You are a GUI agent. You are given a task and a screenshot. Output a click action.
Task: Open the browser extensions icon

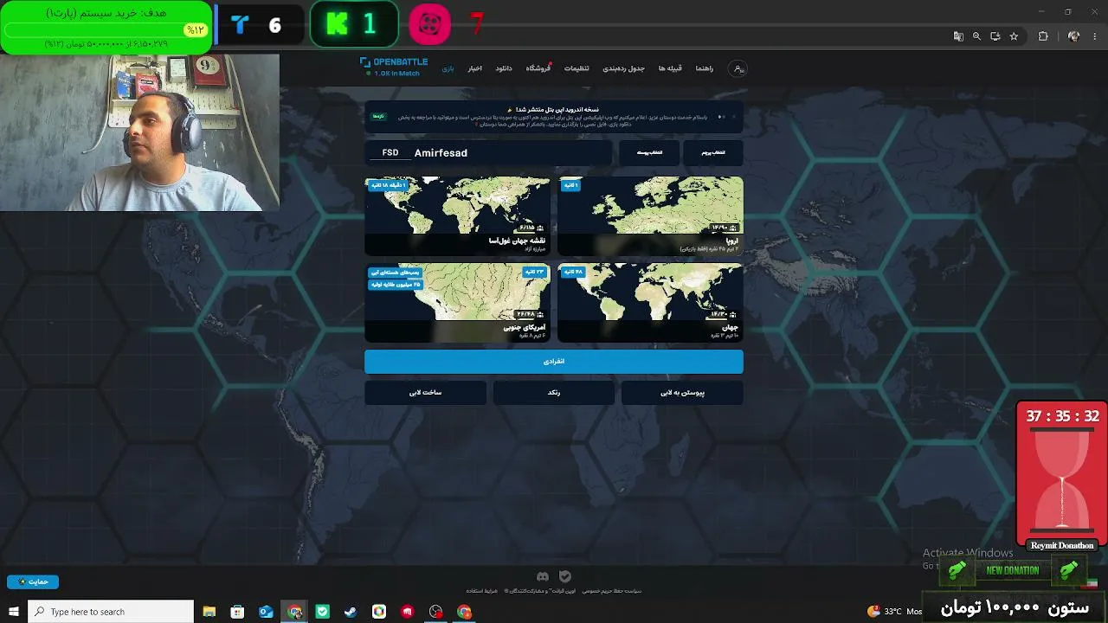1043,36
